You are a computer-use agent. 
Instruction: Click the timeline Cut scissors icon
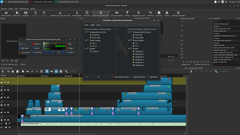pos(8,71)
